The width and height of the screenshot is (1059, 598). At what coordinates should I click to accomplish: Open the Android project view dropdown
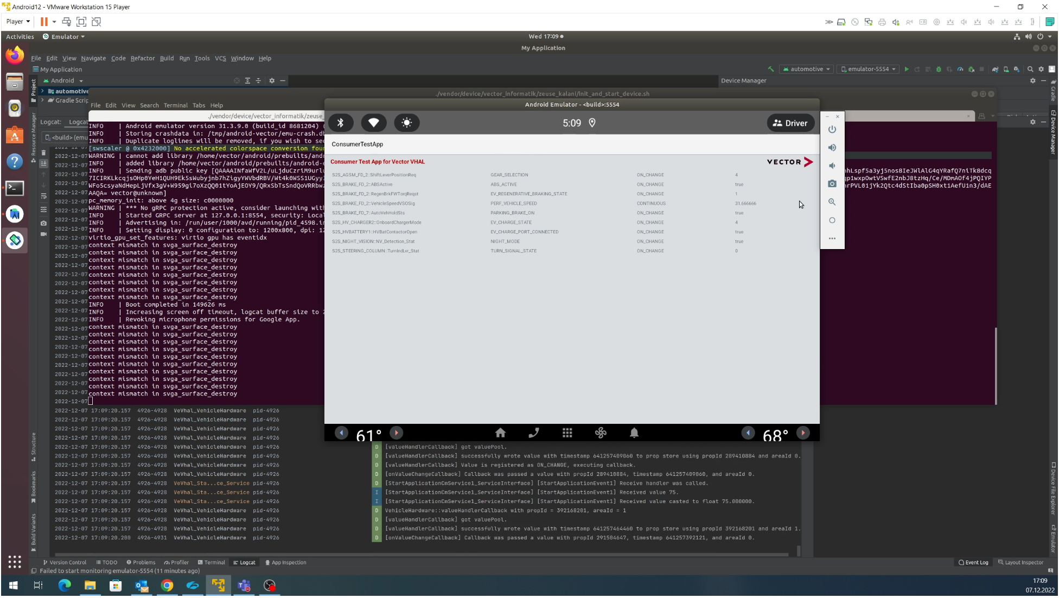(63, 80)
